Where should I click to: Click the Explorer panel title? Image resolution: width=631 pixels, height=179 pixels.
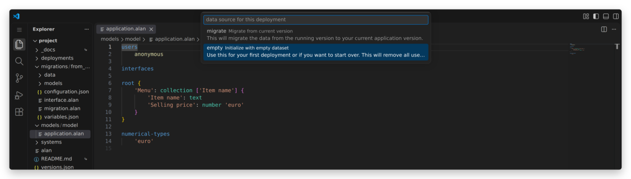43,29
